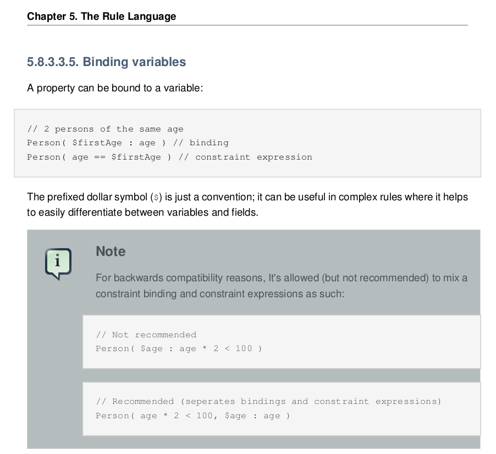Click the "// constraint expression" comment
Image resolution: width=496 pixels, height=454 pixels.
pos(246,157)
